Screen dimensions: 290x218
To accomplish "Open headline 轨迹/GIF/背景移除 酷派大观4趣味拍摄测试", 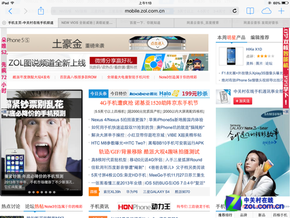I will click(149, 152).
